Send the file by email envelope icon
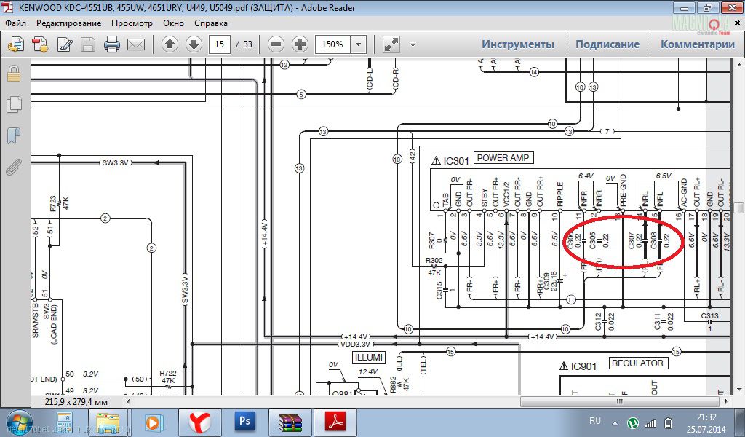Viewport: 745px width, 437px height. tap(136, 44)
